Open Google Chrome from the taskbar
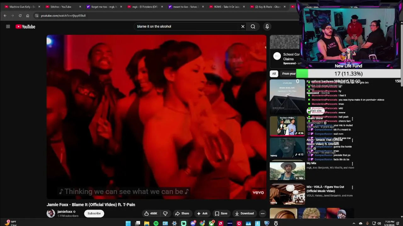The width and height of the screenshot is (403, 226). point(202,223)
